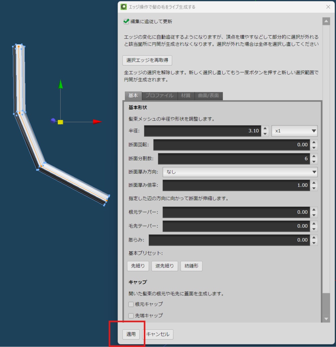Decrease 根元テーパー with the down arrow
The image size is (336, 347).
pyautogui.click(x=314, y=215)
